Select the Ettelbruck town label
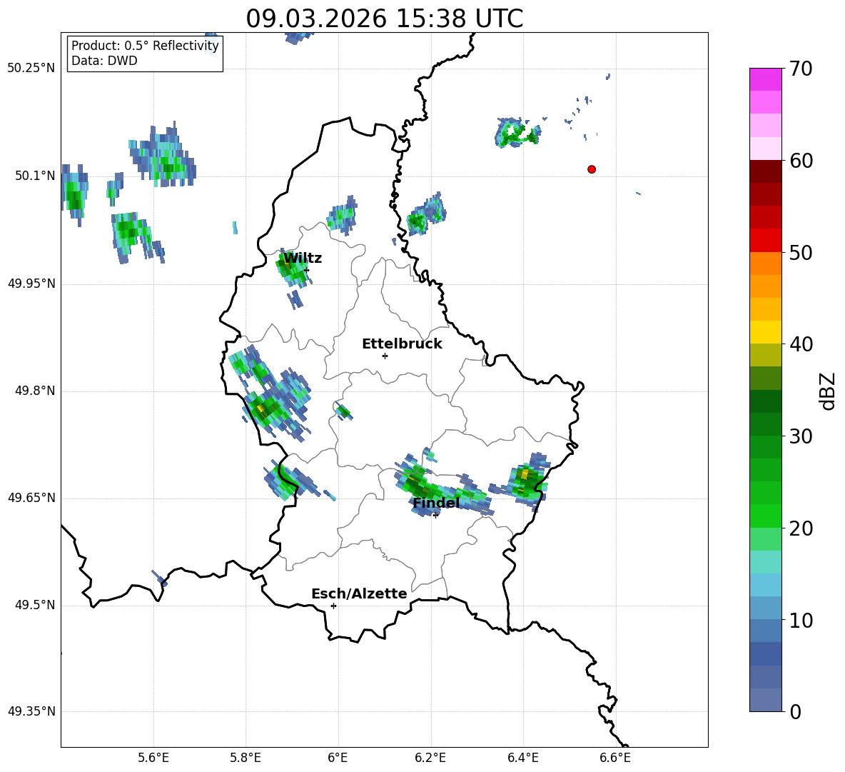 tap(401, 344)
